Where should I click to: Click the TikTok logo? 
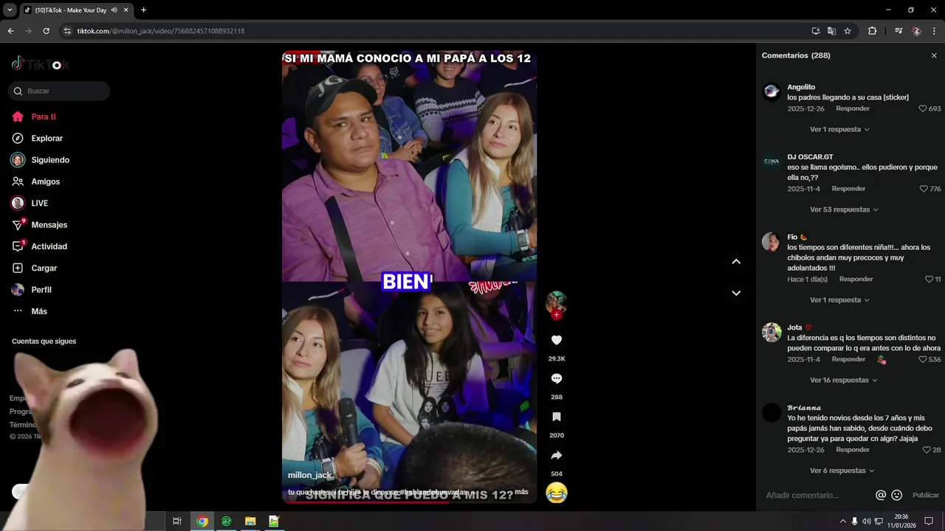[40, 64]
